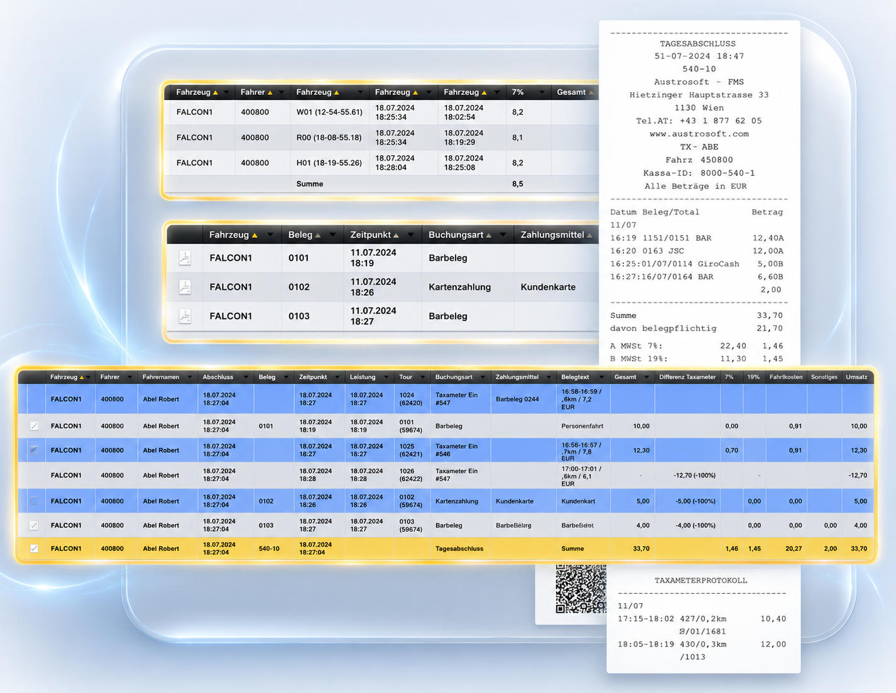Open the PDF icon for Beleg 0103

pos(185,316)
